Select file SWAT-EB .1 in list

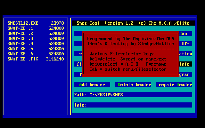click(x=36, y=28)
